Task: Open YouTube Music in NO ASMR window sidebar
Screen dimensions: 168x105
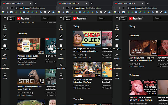Action: pos(5,66)
